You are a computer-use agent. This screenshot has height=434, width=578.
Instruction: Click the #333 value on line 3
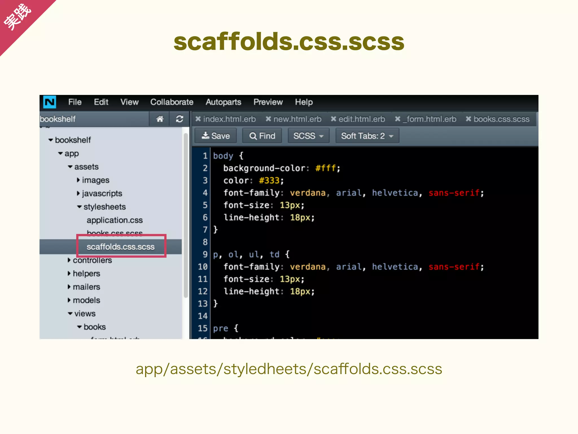coord(269,180)
